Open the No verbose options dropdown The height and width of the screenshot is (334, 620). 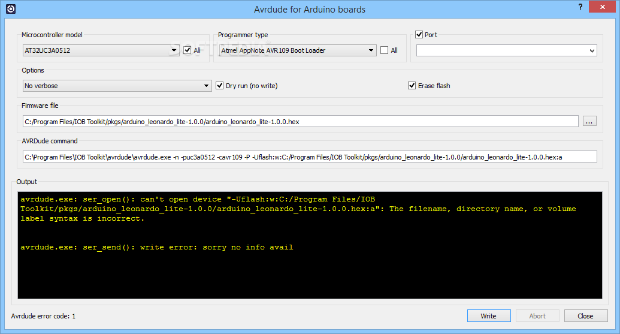coord(117,86)
